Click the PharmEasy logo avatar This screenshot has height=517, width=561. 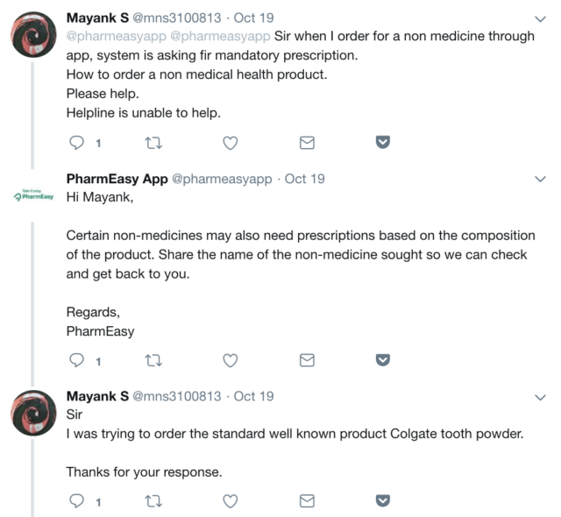[32, 195]
